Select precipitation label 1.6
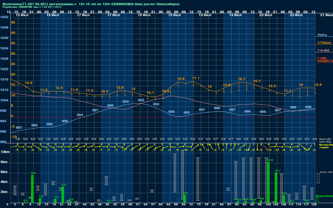 [x=41, y=196]
